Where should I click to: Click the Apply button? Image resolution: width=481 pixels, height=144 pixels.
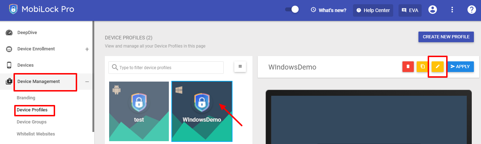[460, 67]
